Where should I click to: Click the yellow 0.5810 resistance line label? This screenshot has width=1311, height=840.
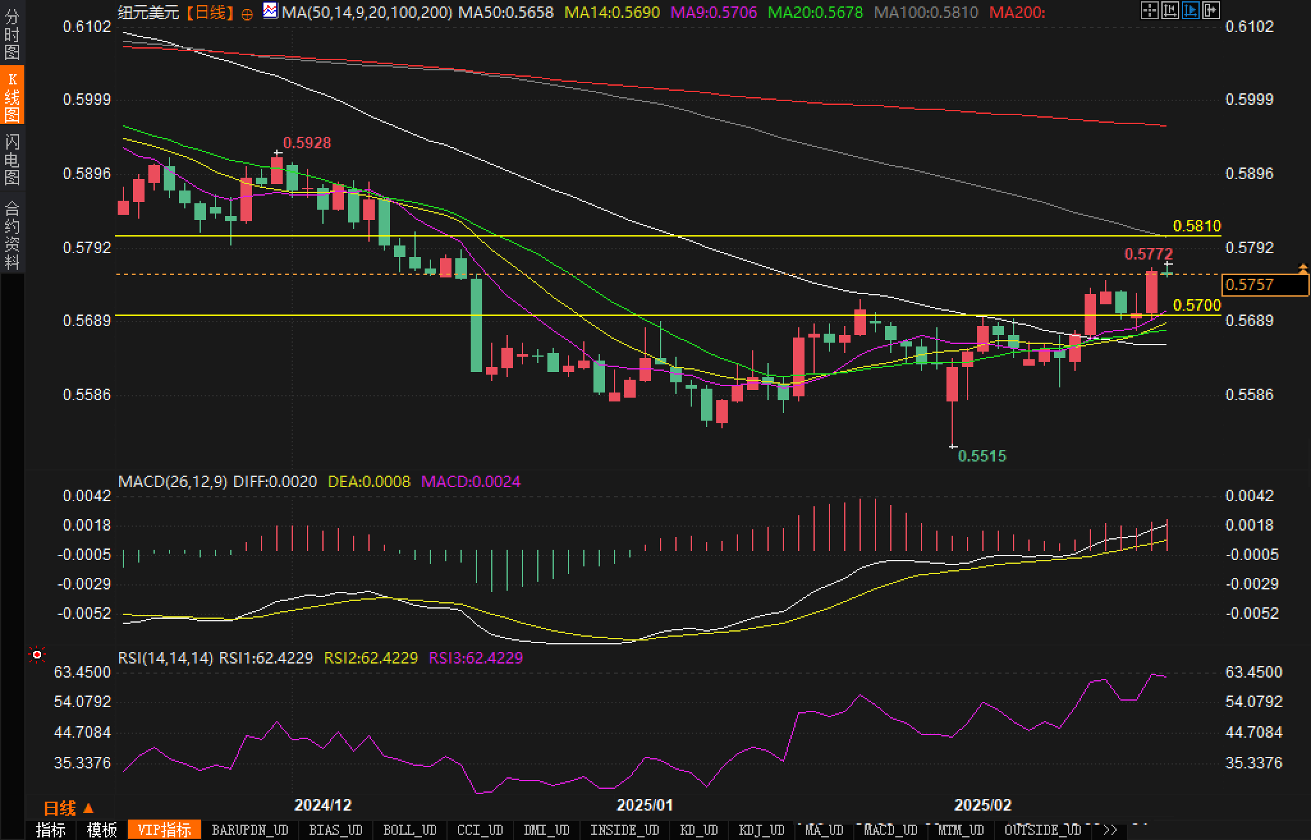pyautogui.click(x=1197, y=226)
